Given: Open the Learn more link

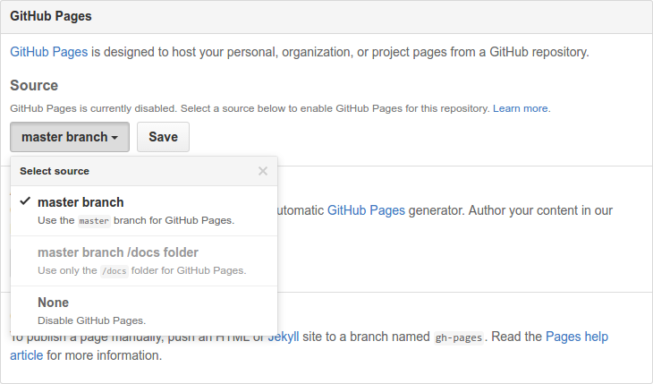Looking at the screenshot, I should pos(521,108).
